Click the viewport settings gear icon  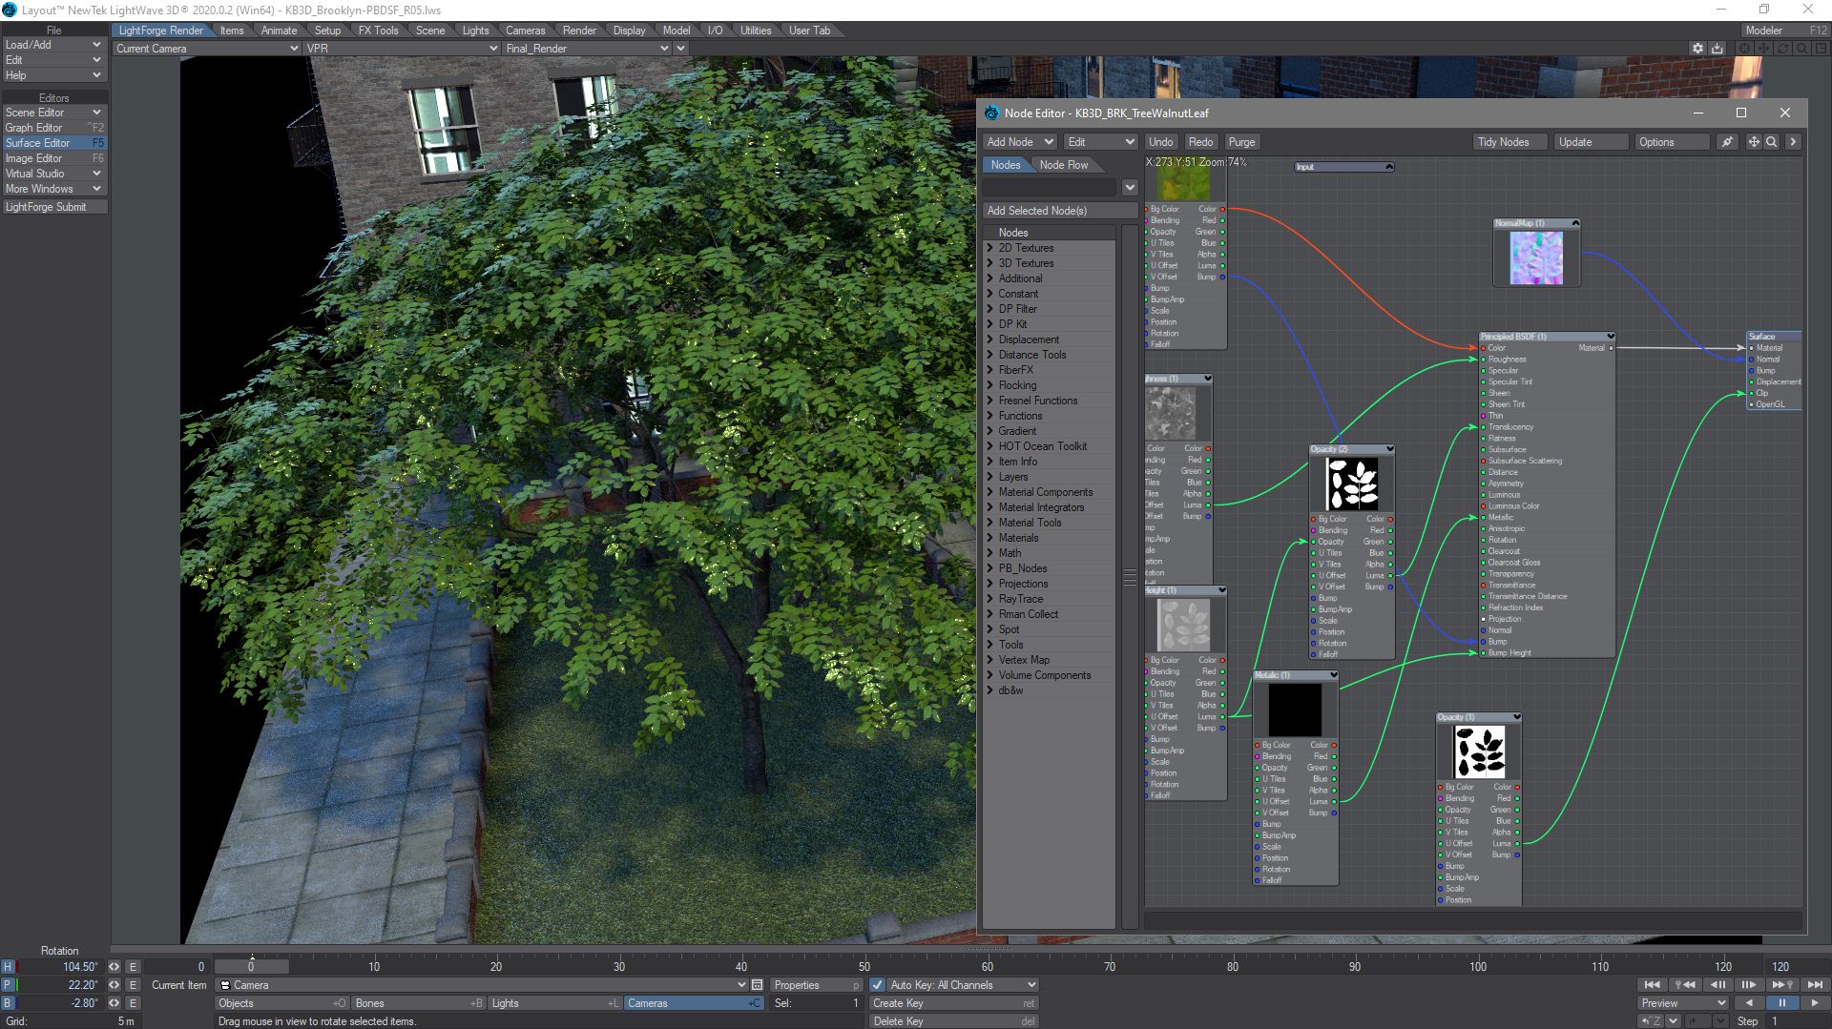coord(1697,49)
